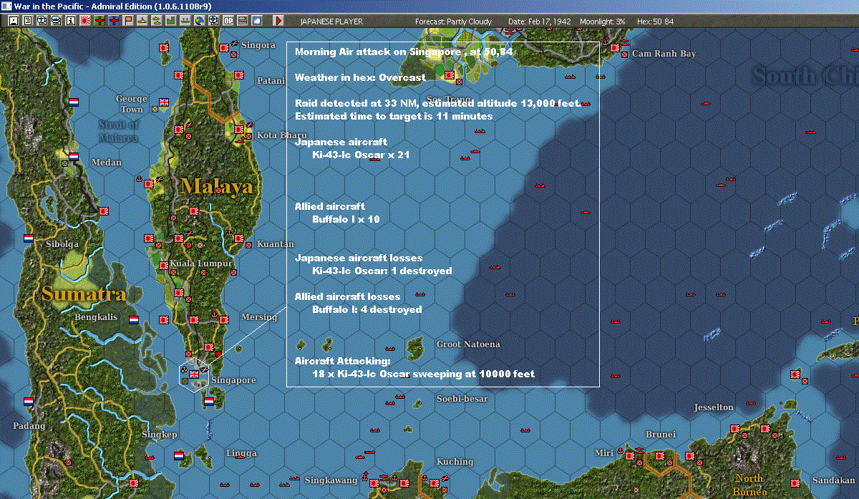Click the green land base toolbar icon
Viewport: 859px width, 499px height.
171,21
